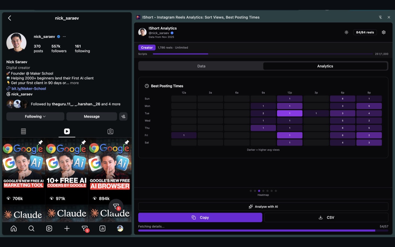Open the Following dropdown button
This screenshot has width=395, height=247.
35,116
